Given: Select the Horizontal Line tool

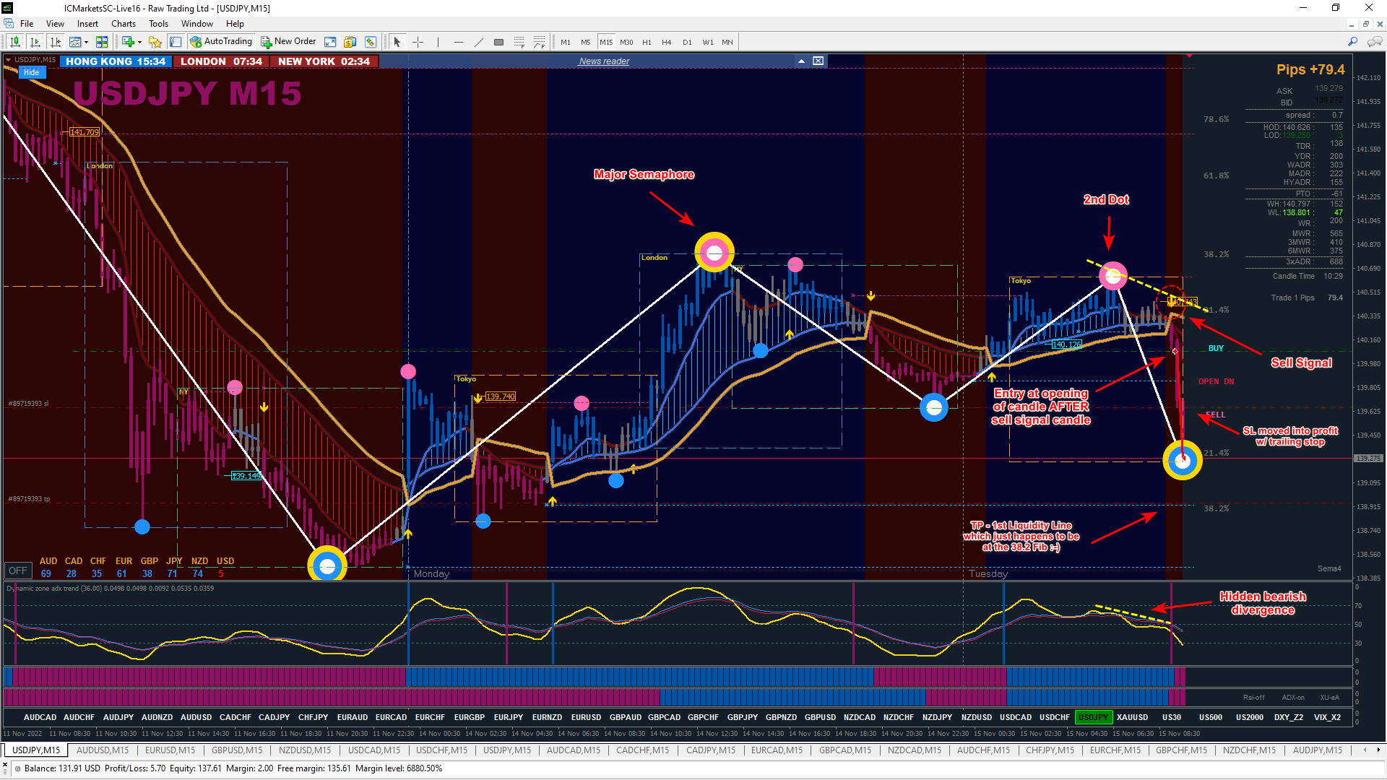Looking at the screenshot, I should click(458, 42).
